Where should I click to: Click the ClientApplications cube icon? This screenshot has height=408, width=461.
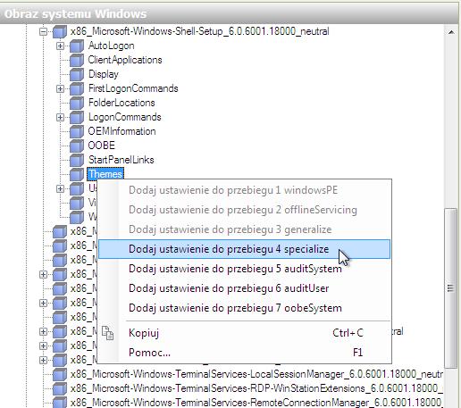77,60
